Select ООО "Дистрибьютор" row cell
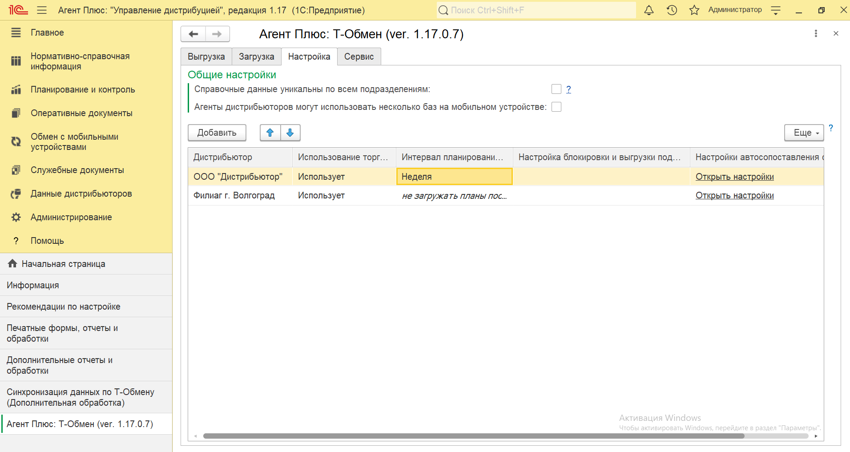This screenshot has height=452, width=850. click(240, 177)
